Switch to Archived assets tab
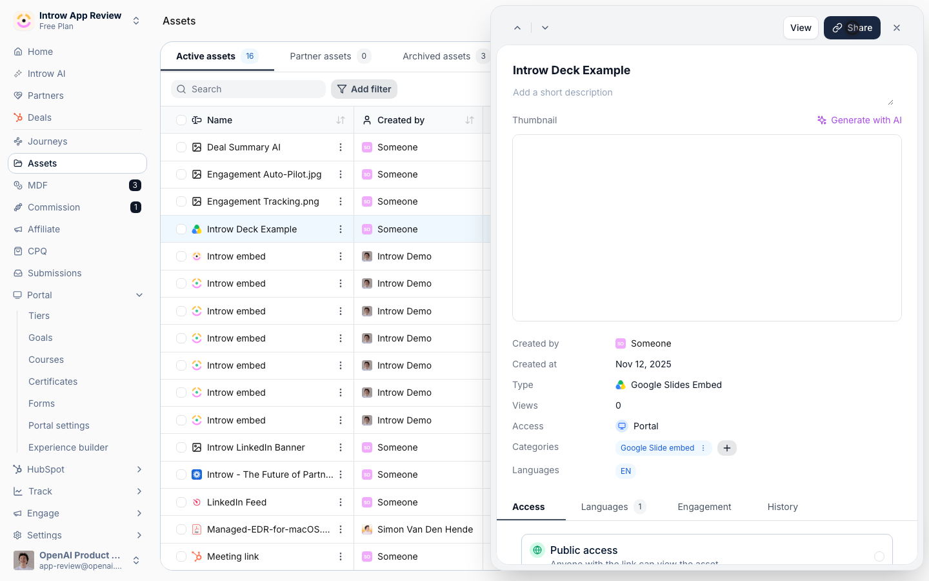This screenshot has width=929, height=581. 446,56
